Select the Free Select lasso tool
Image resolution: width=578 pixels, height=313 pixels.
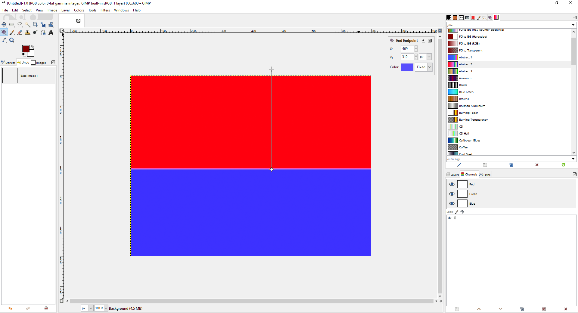coord(20,24)
